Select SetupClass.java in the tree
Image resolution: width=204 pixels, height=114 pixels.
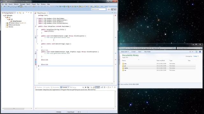[17, 21]
